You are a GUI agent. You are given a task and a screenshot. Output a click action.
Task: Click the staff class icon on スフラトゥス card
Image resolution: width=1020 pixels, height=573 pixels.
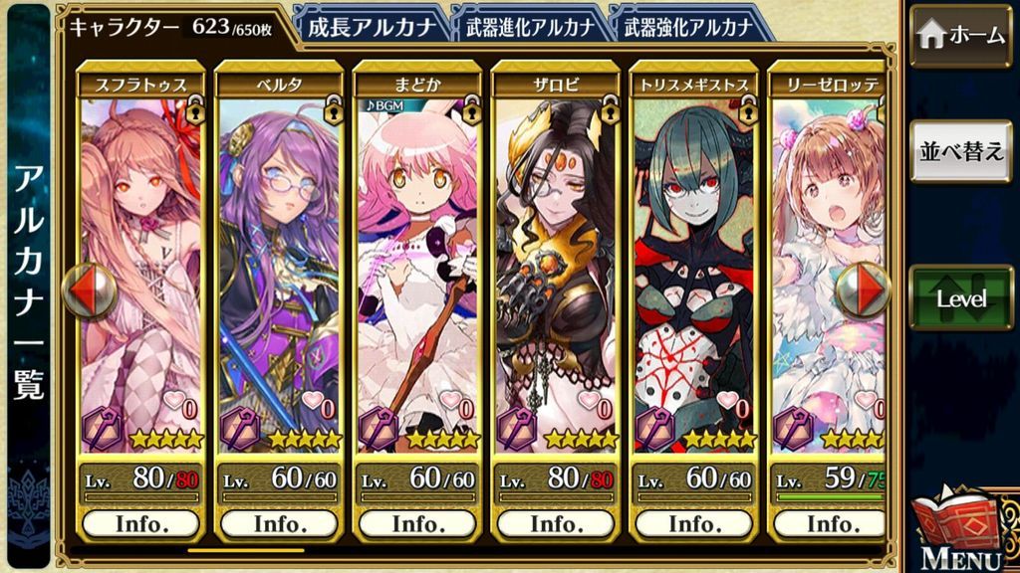click(x=103, y=429)
